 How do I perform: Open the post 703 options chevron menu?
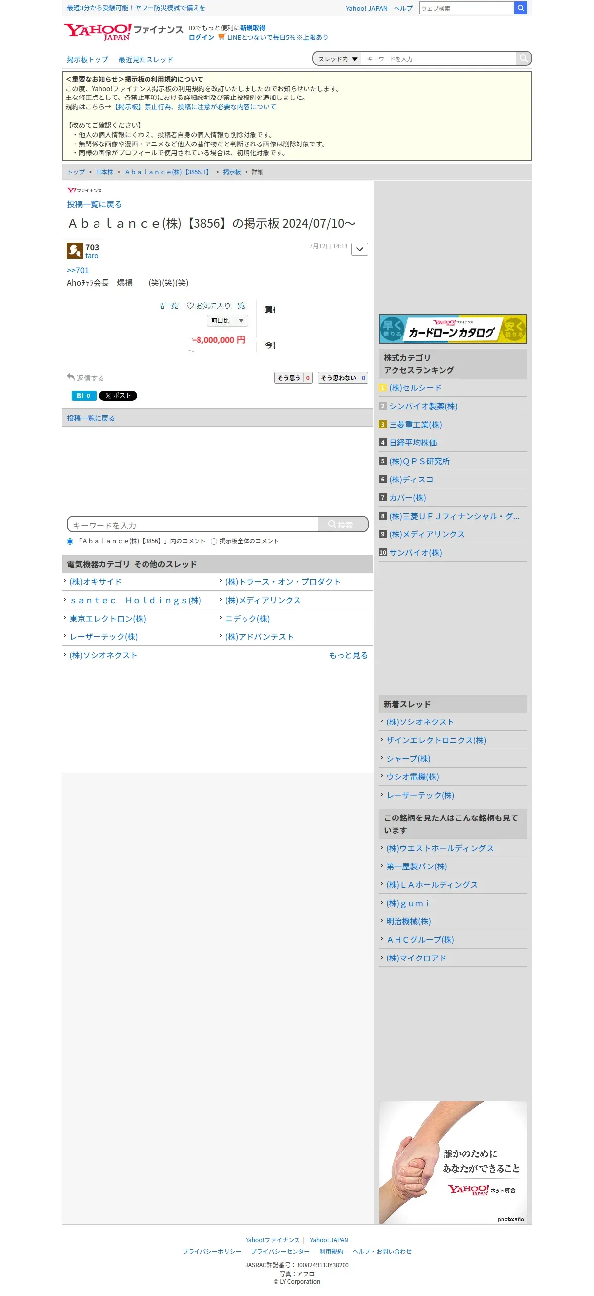tap(360, 249)
